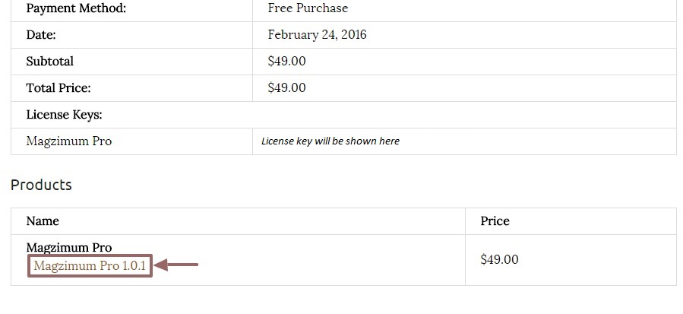Click the License Keys label
Viewport: 683px width, 314px height.
(x=64, y=115)
